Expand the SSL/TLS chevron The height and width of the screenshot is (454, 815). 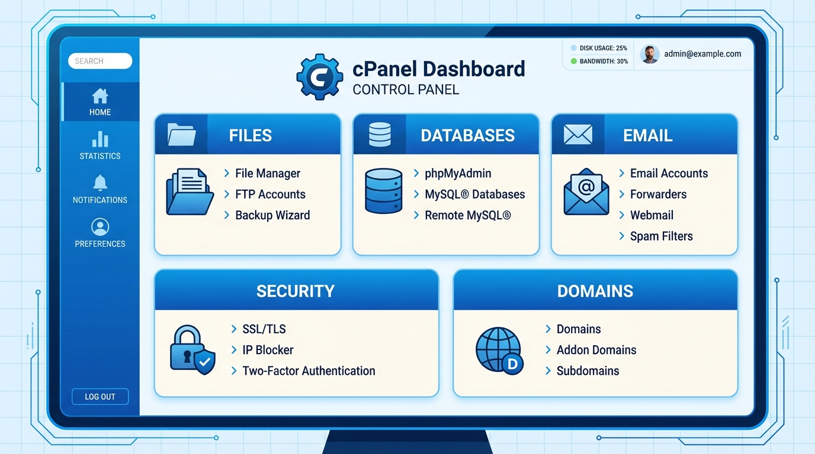click(233, 329)
